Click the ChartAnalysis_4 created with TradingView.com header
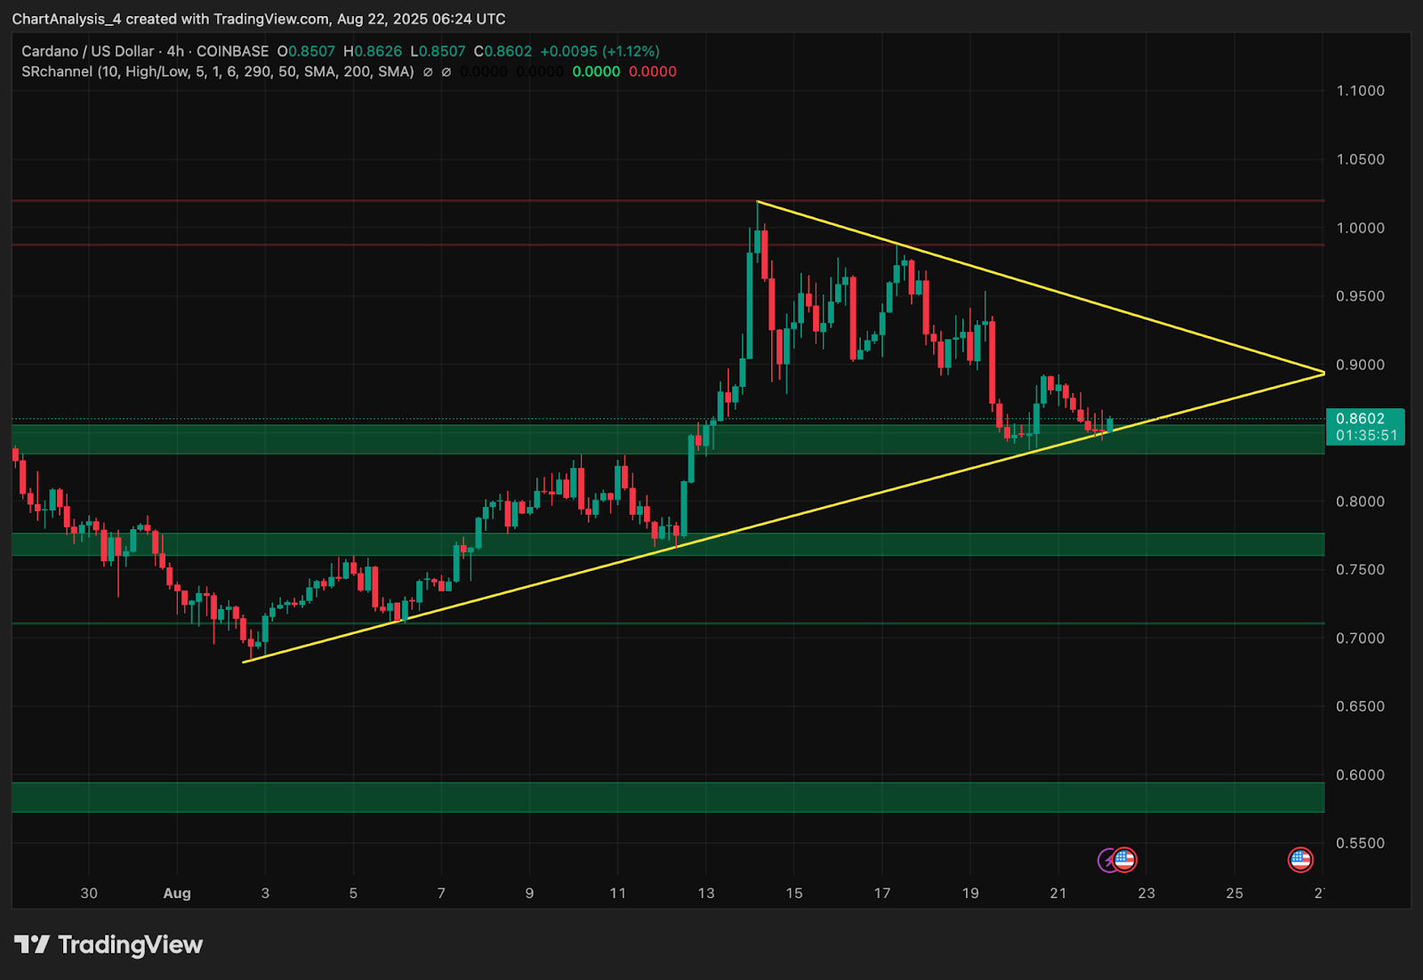 coord(259,19)
